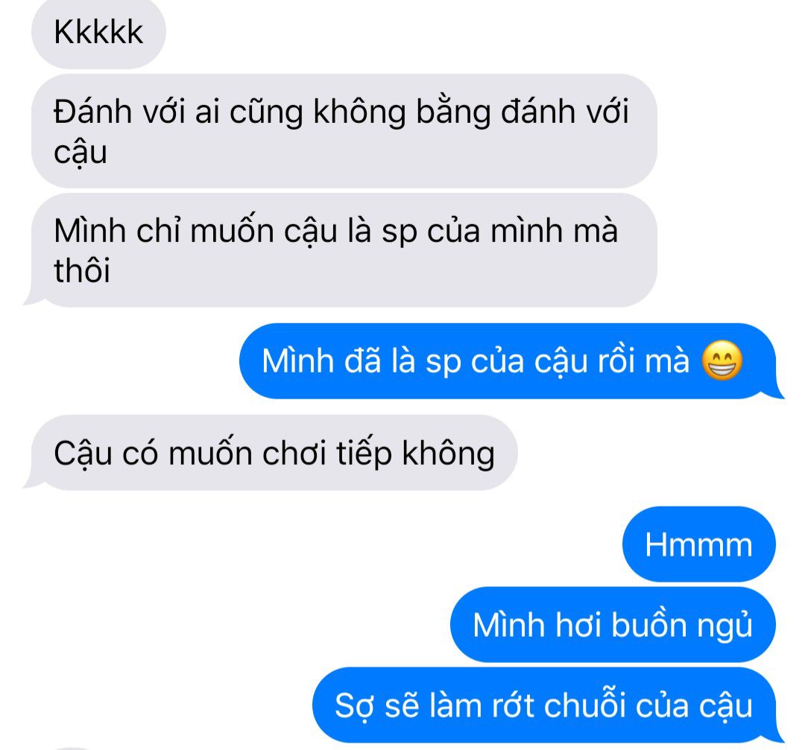Click the word "thôi" in the gray bubble

pyautogui.click(x=82, y=270)
